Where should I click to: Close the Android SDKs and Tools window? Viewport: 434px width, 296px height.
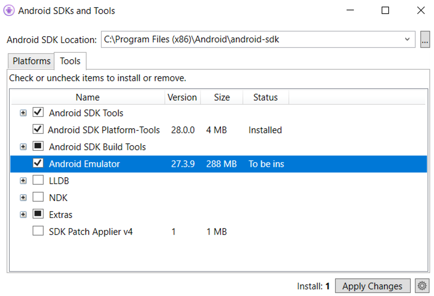421,10
